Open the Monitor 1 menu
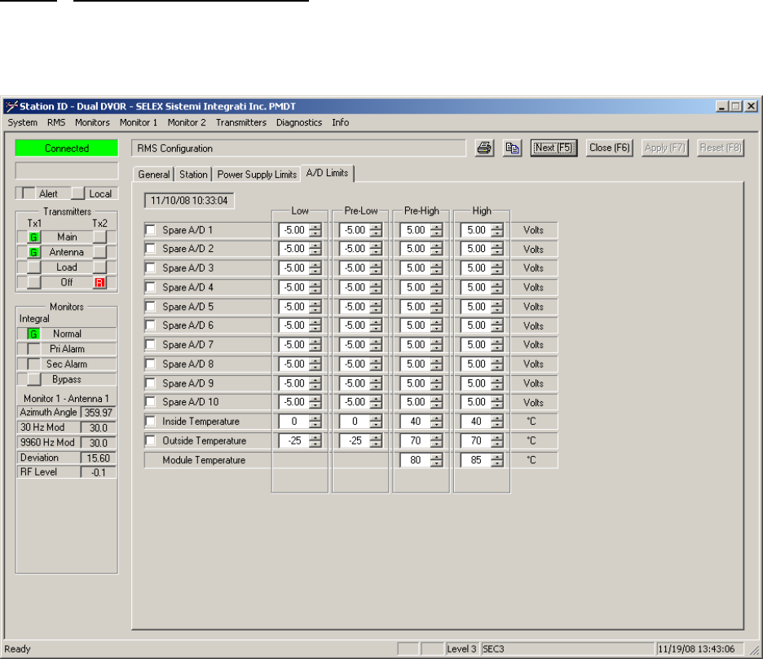 pyautogui.click(x=139, y=122)
